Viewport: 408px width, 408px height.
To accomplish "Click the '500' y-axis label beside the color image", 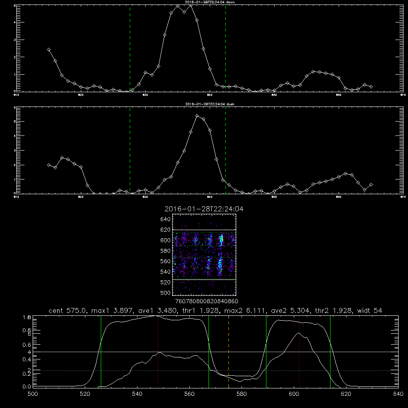I will 166,293.
